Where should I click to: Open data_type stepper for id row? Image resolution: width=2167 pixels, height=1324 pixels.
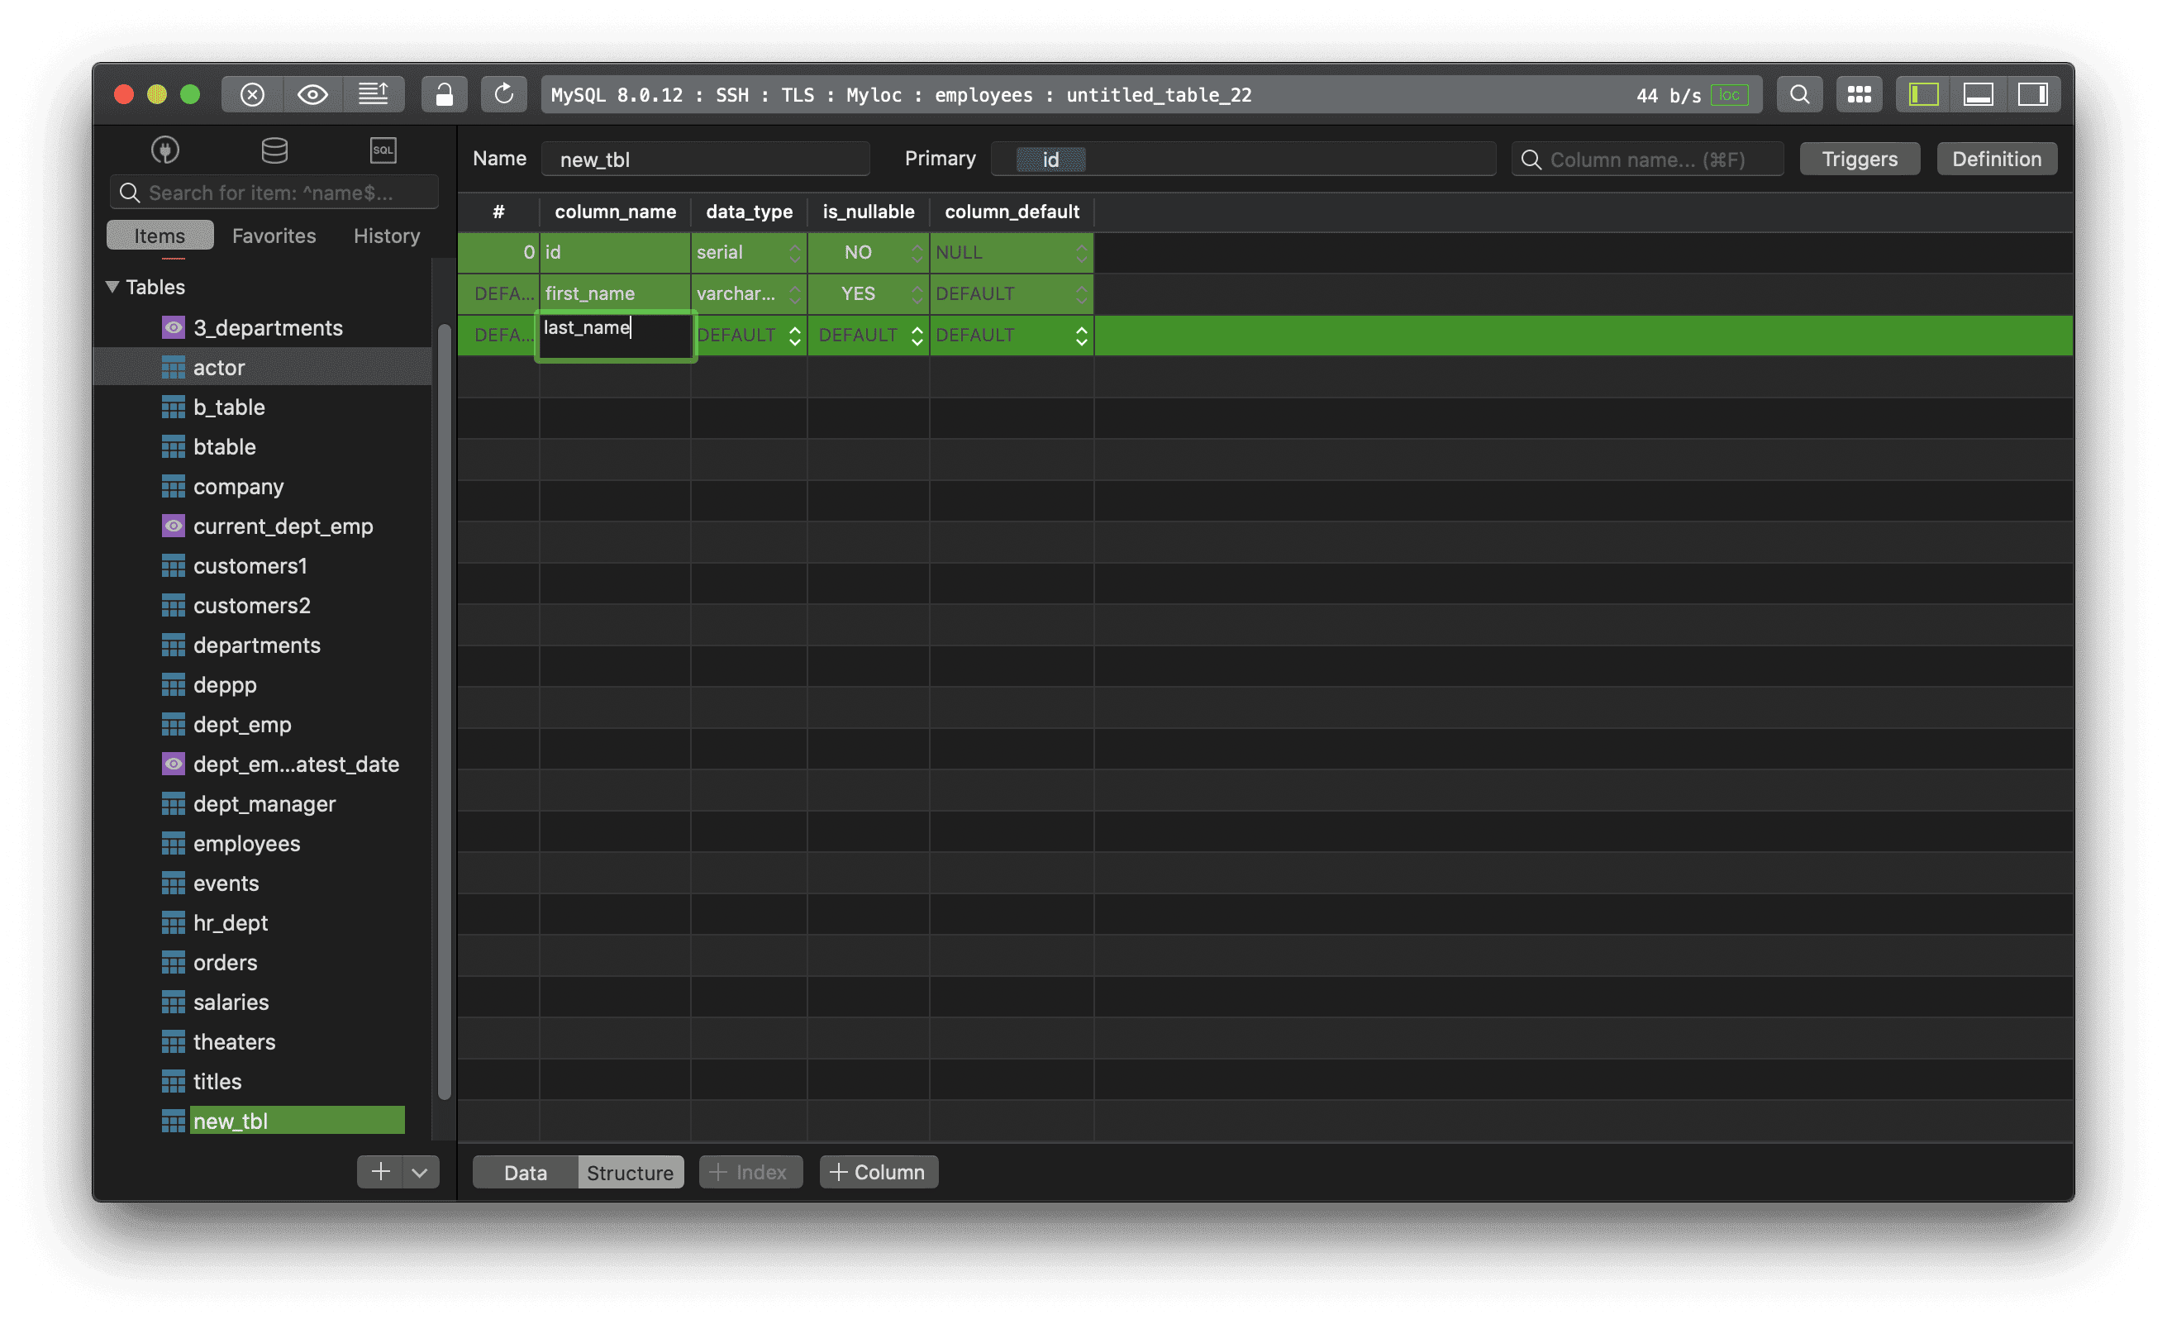[795, 252]
